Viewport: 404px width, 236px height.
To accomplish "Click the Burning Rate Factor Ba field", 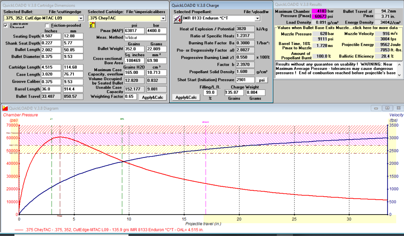I will click(x=245, y=43).
